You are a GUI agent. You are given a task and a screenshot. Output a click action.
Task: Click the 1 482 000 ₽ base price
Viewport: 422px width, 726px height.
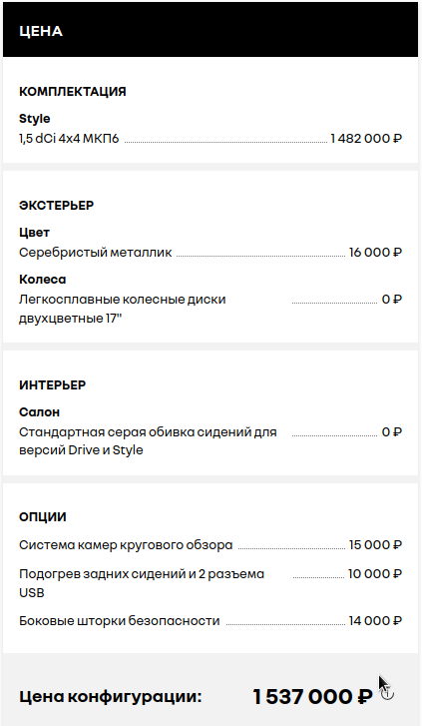click(x=366, y=138)
